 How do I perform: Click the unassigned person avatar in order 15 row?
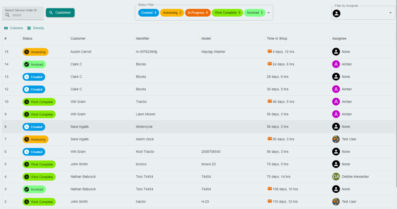point(336,52)
